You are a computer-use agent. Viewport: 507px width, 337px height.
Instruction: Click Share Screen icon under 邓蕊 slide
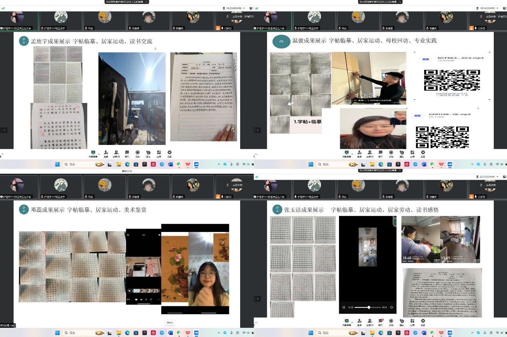93,321
